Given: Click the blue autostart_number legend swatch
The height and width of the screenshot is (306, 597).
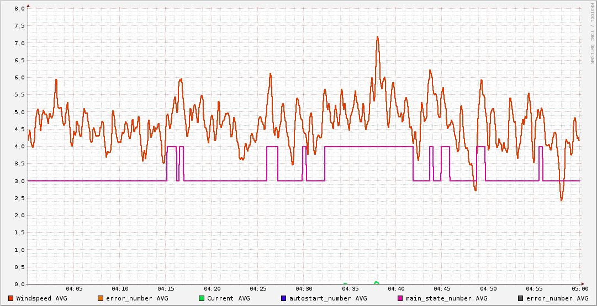Looking at the screenshot, I should (x=284, y=298).
